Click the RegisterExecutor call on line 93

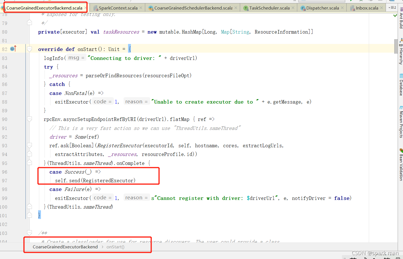120,146
